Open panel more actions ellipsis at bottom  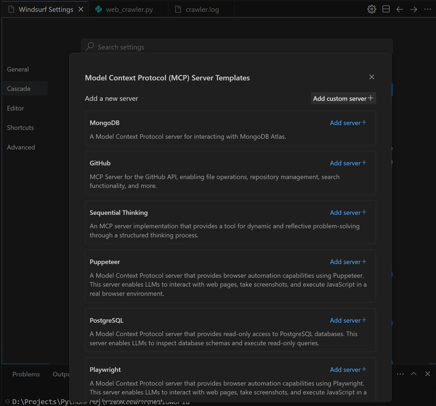click(x=400, y=374)
